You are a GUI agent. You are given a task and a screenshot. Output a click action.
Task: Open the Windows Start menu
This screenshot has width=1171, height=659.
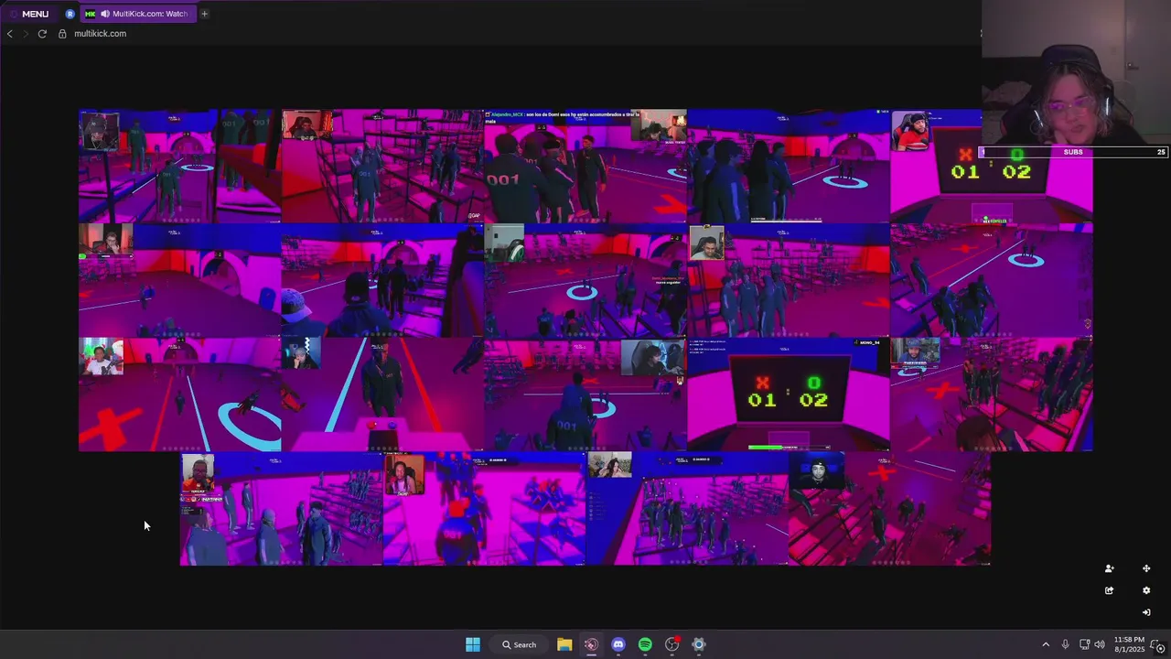click(473, 644)
